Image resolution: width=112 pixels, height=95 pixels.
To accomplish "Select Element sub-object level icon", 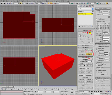I will click(90, 33).
